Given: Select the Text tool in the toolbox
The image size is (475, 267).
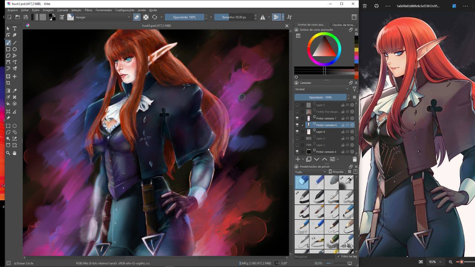Looking at the screenshot, I should tap(15, 29).
